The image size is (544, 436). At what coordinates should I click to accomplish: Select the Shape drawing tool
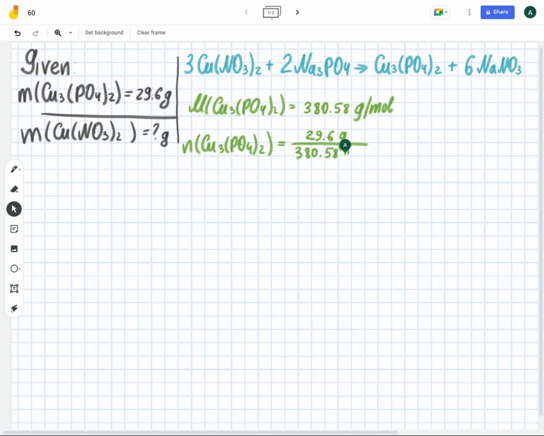[13, 269]
